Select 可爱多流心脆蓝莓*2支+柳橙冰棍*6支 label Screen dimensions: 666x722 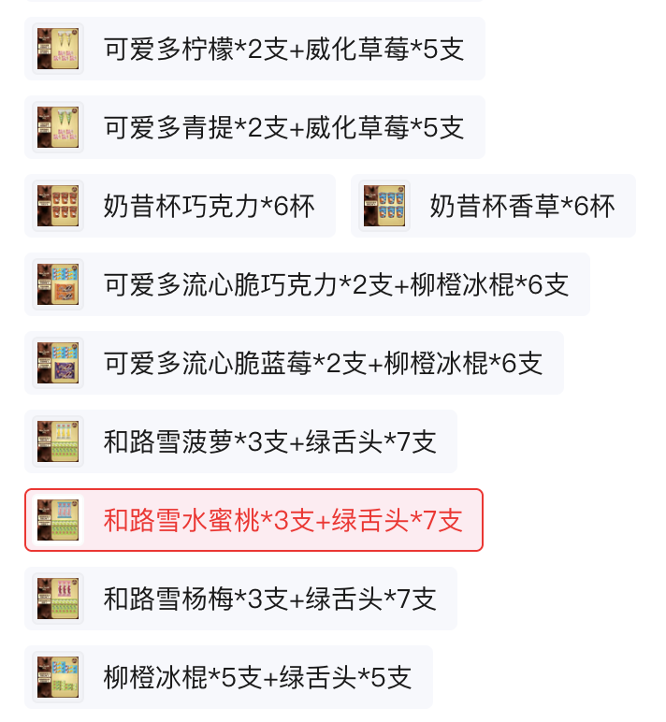pyautogui.click(x=323, y=363)
